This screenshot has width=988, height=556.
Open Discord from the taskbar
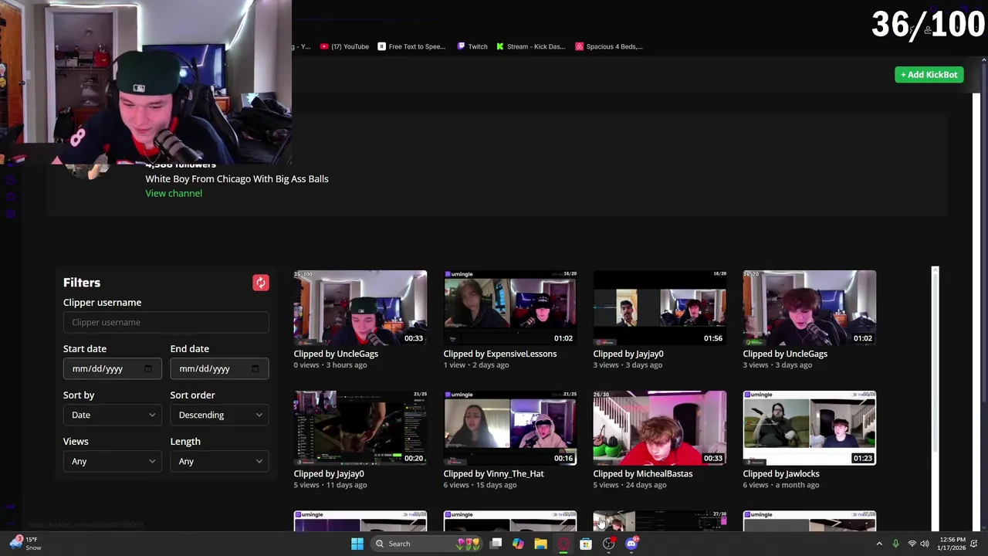(x=631, y=544)
